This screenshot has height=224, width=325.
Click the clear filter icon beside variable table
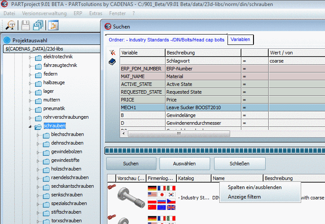tap(112, 53)
